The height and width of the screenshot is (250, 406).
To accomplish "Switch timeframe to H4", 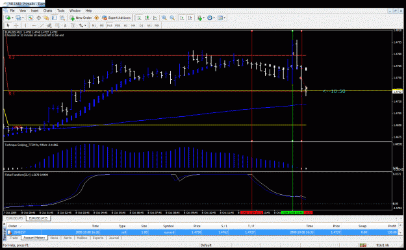I will [x=133, y=25].
